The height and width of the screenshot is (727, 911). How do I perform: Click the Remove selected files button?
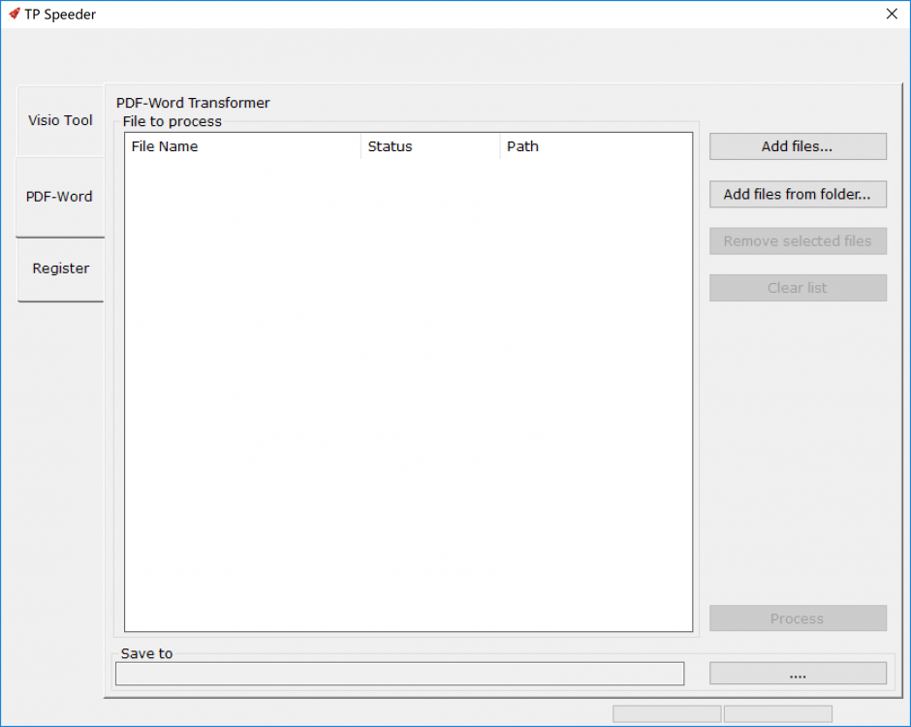tap(798, 240)
